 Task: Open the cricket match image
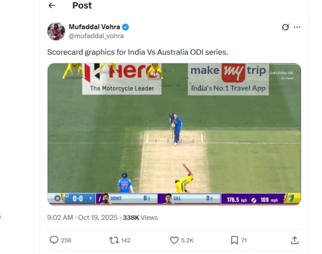[174, 133]
